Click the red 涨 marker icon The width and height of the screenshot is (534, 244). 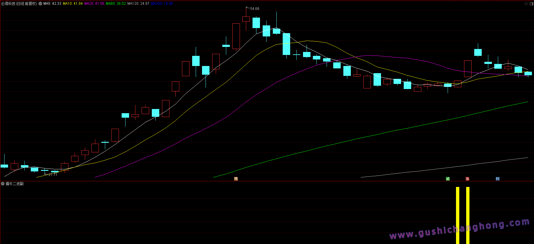pos(467,179)
